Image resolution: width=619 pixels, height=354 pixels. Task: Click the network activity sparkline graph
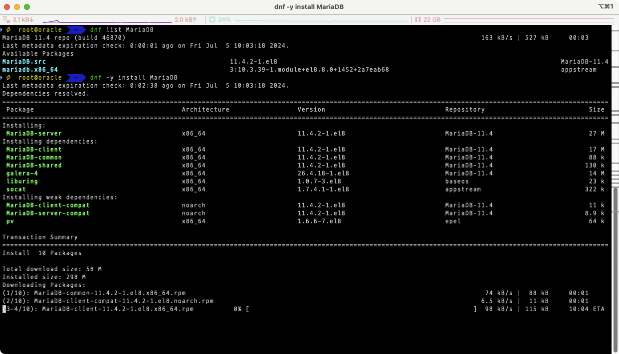107,20
